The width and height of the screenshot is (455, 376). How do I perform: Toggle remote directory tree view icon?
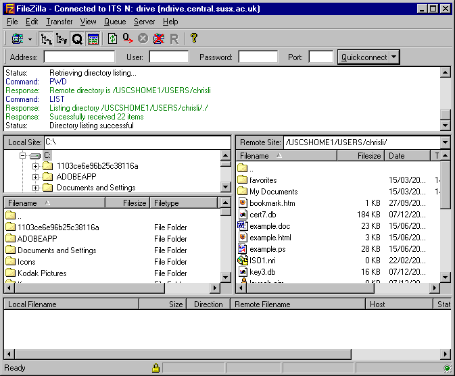click(62, 38)
